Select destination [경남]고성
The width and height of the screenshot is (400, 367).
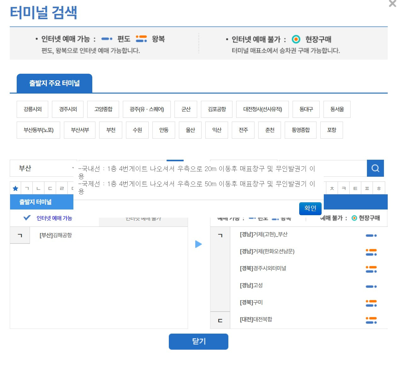251,285
